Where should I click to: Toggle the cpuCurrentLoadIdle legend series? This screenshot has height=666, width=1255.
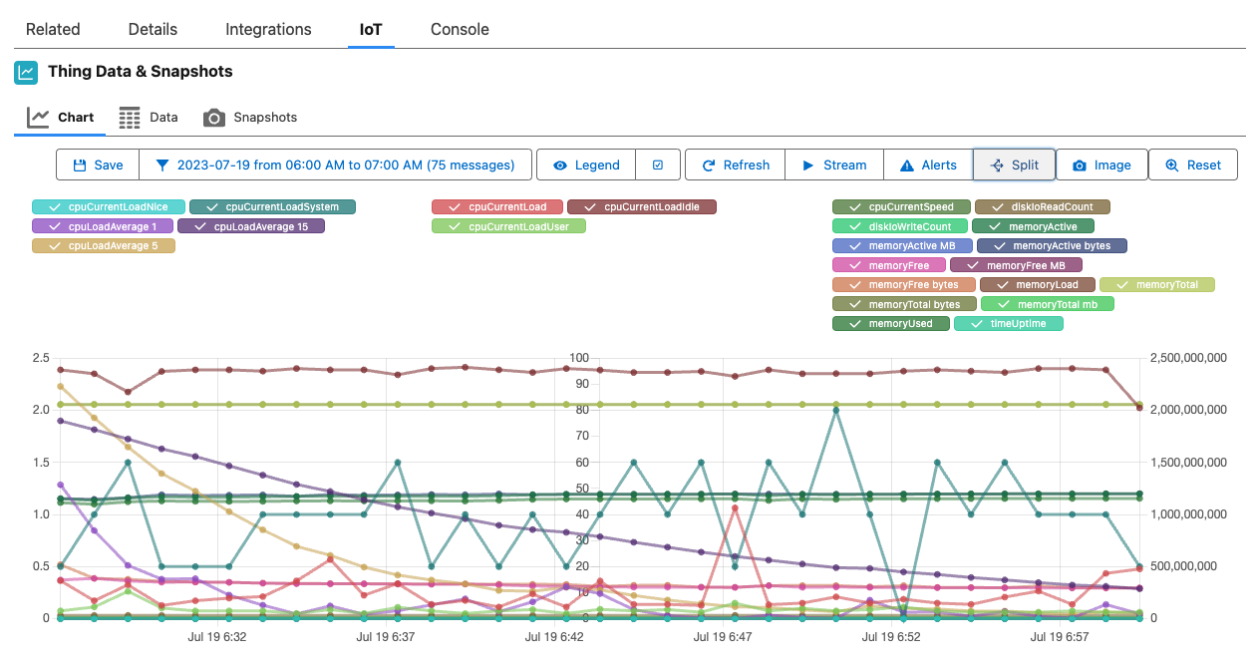pos(642,207)
